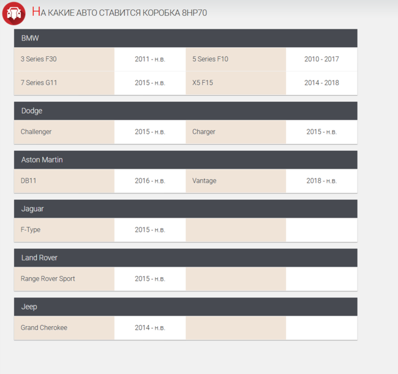The width and height of the screenshot is (398, 374).
Task: Click the DB11 model cell
Action: tap(64, 181)
